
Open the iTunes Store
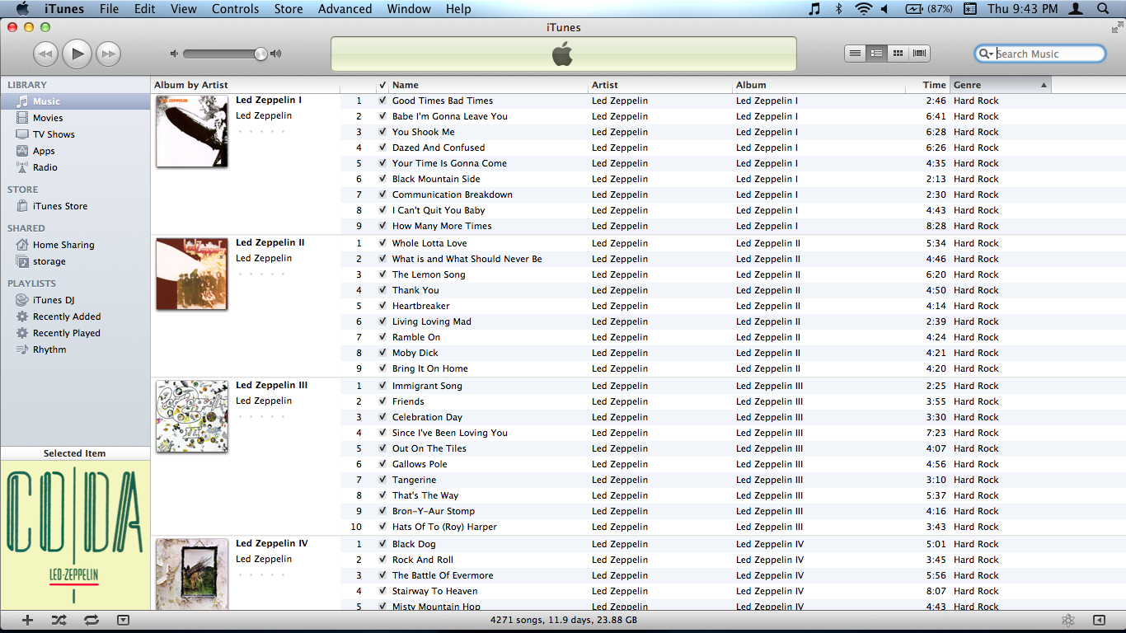75,206
